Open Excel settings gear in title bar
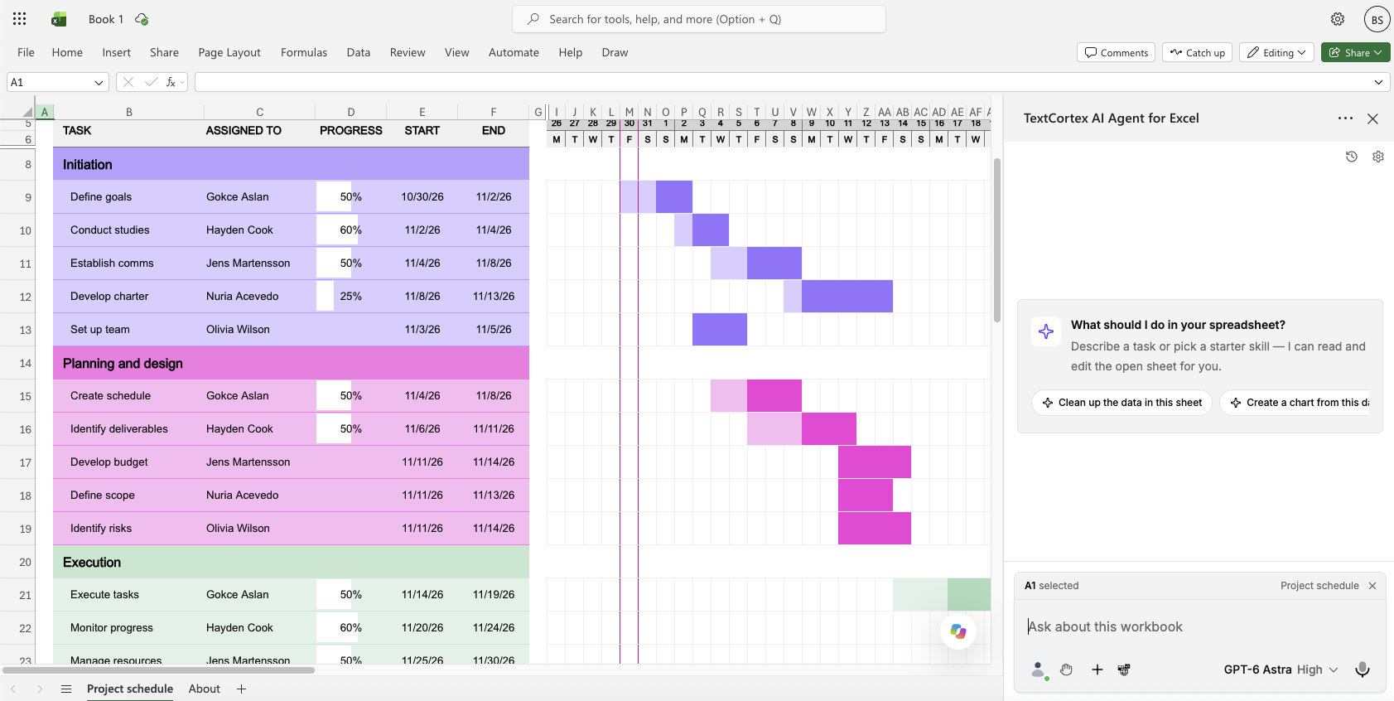This screenshot has height=701, width=1394. point(1338,19)
